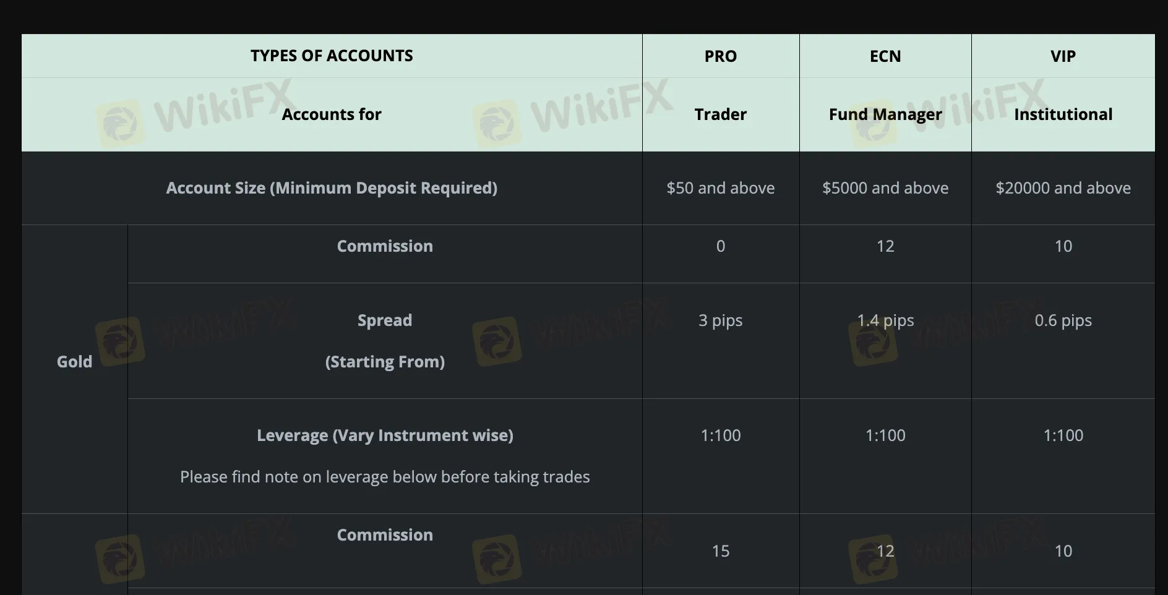Click the leverage note text below Leverage

click(385, 477)
